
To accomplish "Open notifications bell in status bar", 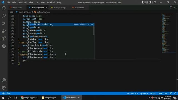I will (175, 93).
